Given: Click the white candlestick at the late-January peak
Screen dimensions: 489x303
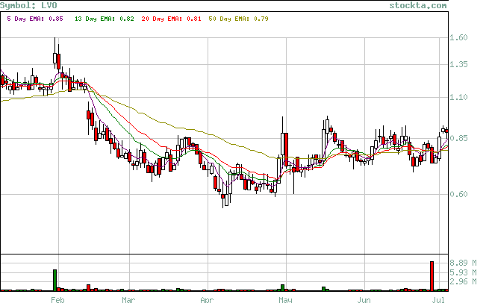Looking at the screenshot, I should click(x=55, y=58).
